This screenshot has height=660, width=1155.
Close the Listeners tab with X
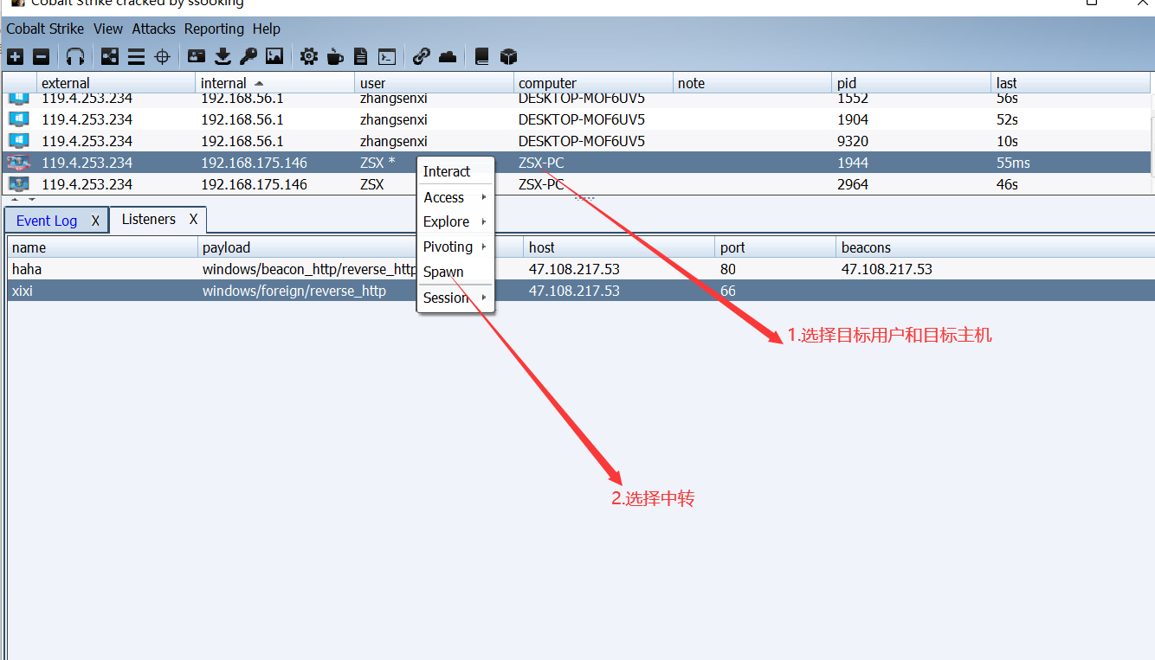(194, 219)
